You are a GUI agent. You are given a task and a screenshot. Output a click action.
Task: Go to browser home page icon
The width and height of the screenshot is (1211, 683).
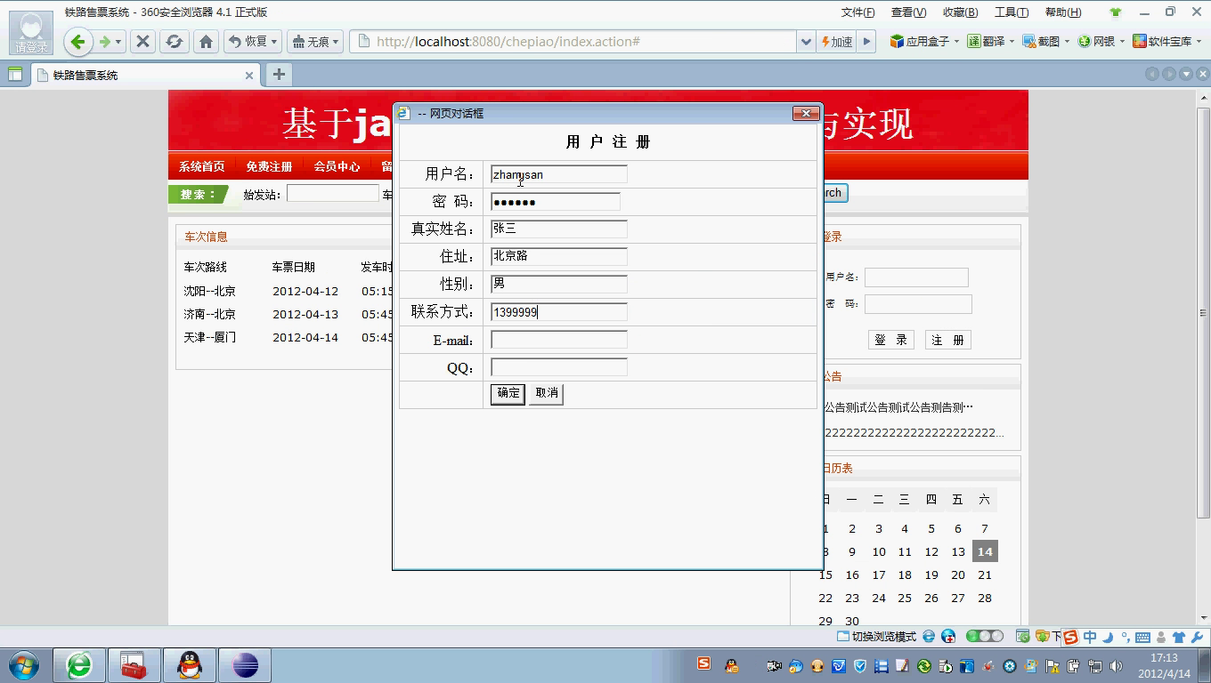click(x=206, y=42)
